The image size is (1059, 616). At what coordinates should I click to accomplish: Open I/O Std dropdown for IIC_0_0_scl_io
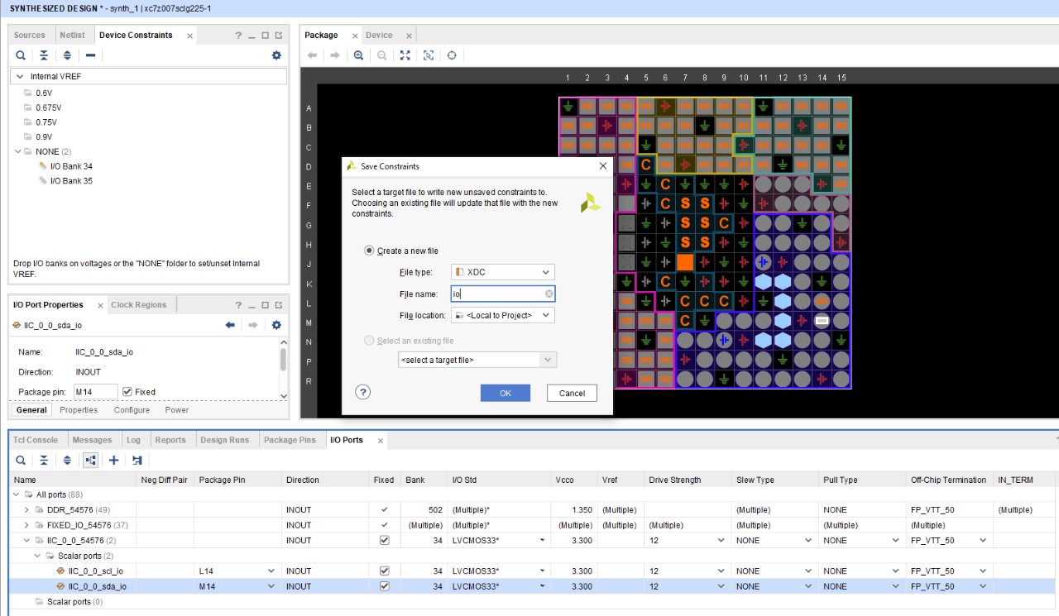[543, 571]
